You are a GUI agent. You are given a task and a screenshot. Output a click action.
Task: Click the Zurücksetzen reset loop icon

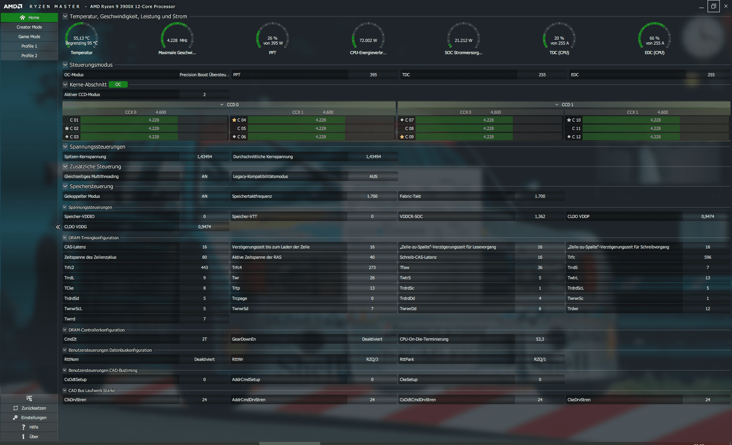point(16,408)
